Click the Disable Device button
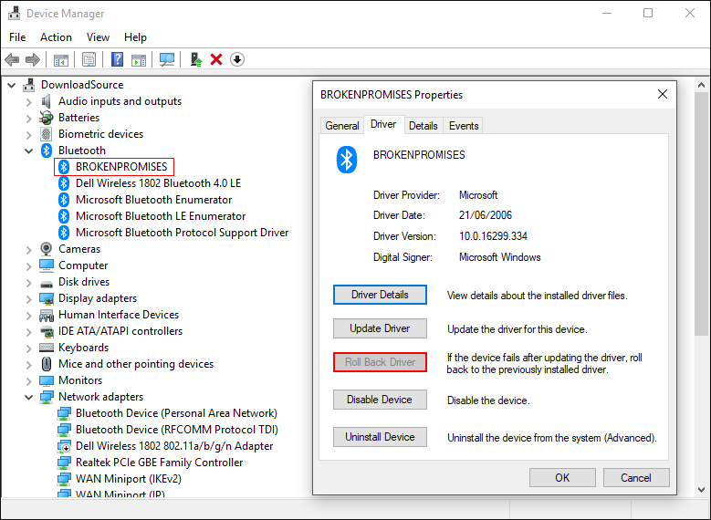The height and width of the screenshot is (520, 711). tap(380, 400)
